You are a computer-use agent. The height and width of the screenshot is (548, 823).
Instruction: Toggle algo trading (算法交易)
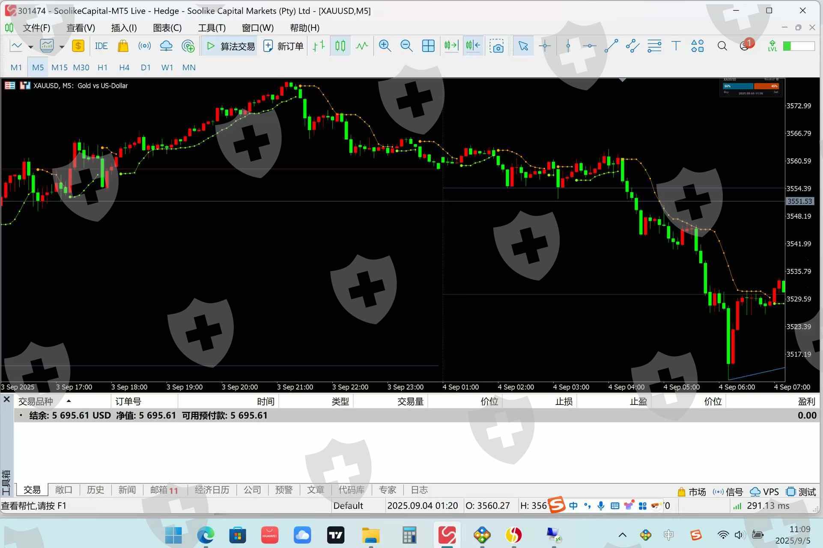pos(229,46)
